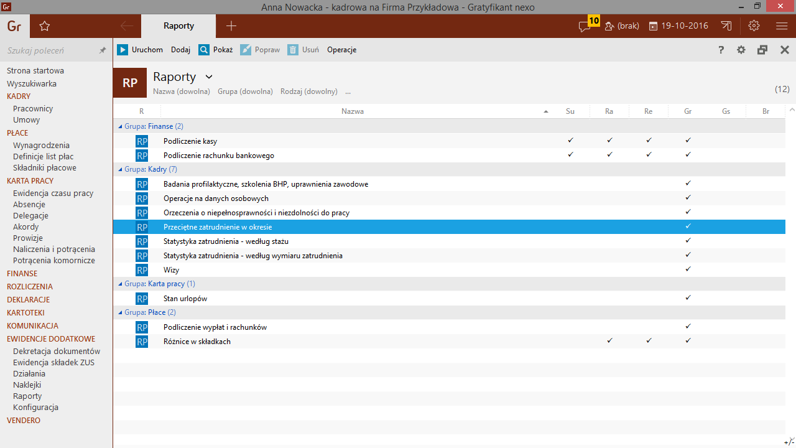This screenshot has width=796, height=448.
Task: Toggle Gr checkmark for Operacje na danych osobowych
Action: click(688, 198)
